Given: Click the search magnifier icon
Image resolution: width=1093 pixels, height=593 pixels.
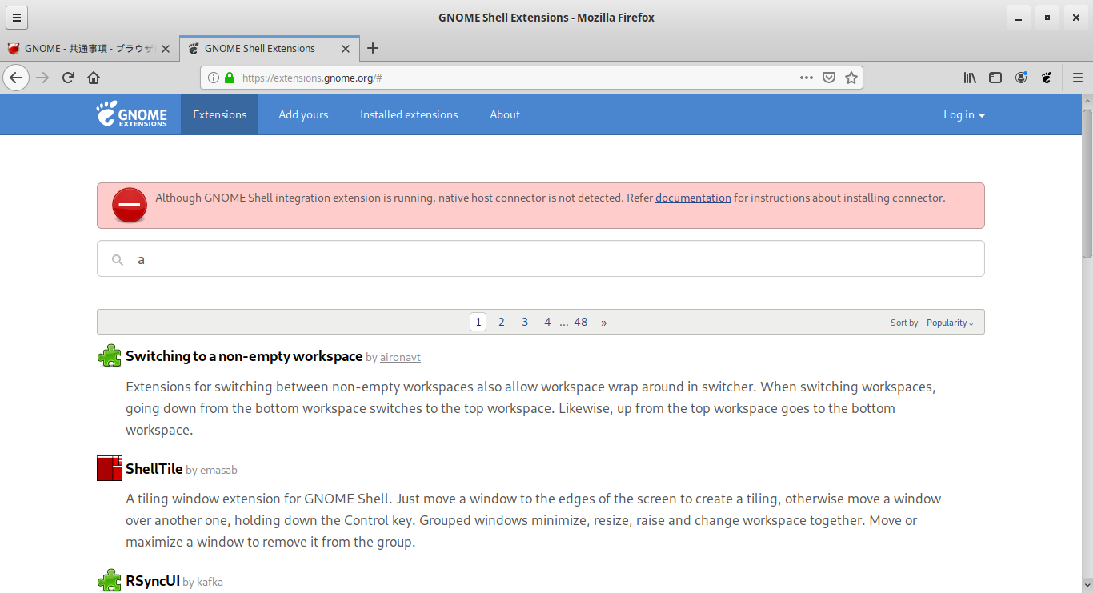Looking at the screenshot, I should [118, 260].
